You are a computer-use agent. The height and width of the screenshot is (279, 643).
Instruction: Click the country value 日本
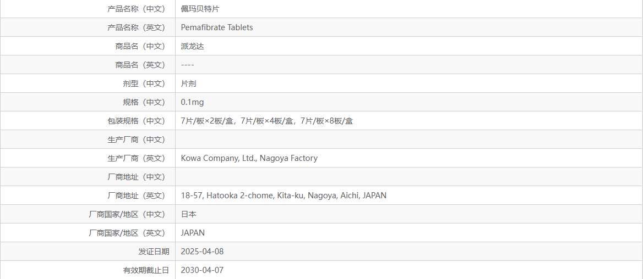point(189,214)
